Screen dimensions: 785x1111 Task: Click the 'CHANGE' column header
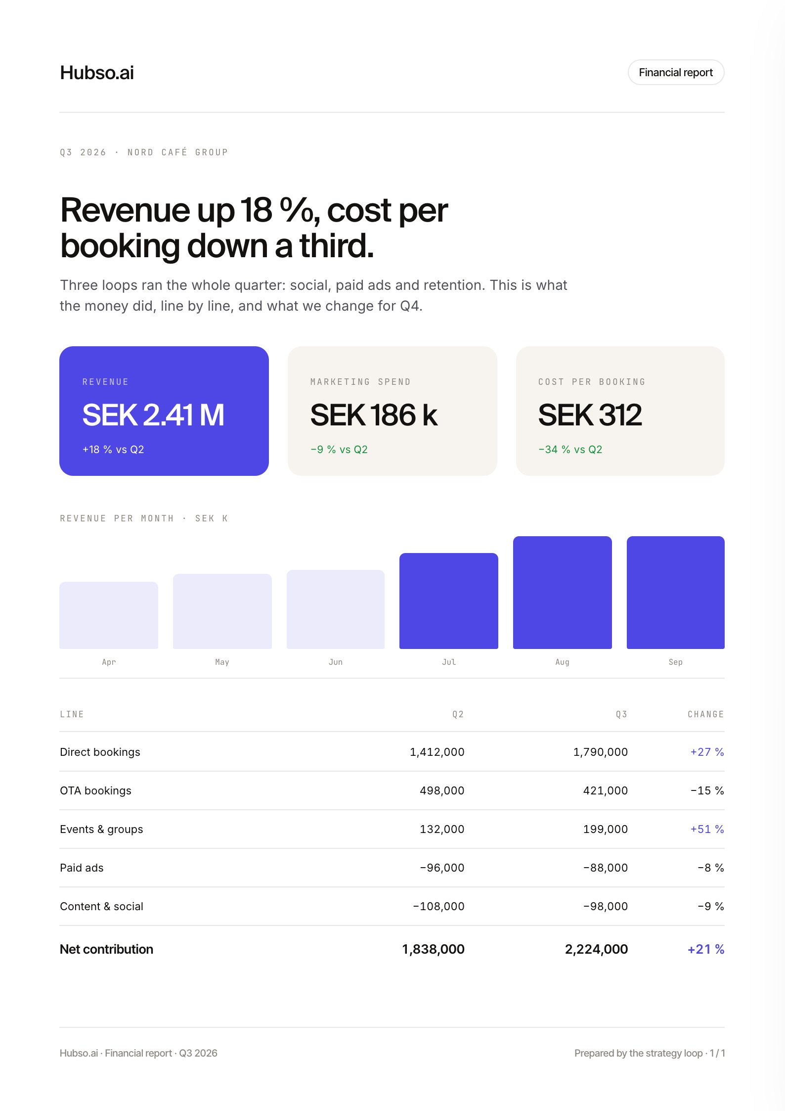pyautogui.click(x=706, y=714)
